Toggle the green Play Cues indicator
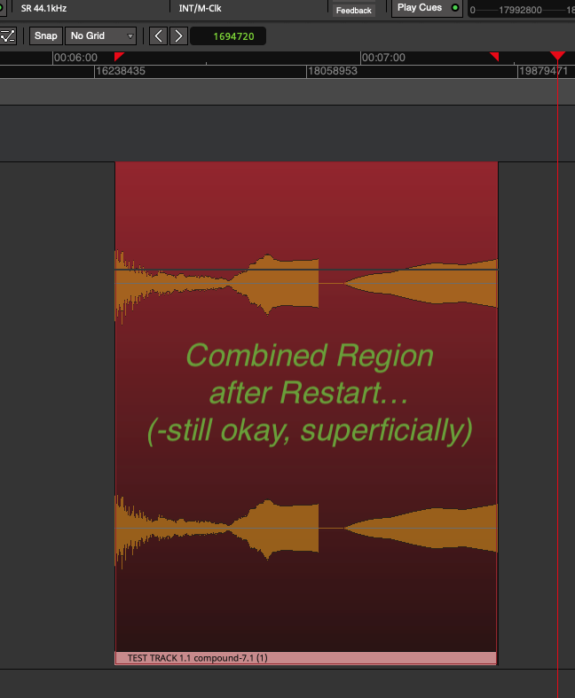The height and width of the screenshot is (698, 575). click(x=455, y=8)
